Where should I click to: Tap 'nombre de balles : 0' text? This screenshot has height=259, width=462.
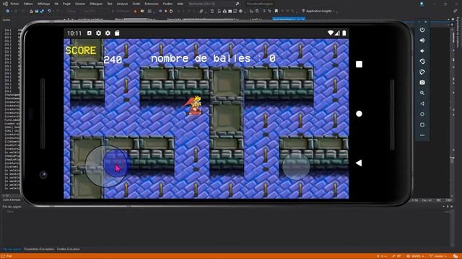[x=214, y=58]
